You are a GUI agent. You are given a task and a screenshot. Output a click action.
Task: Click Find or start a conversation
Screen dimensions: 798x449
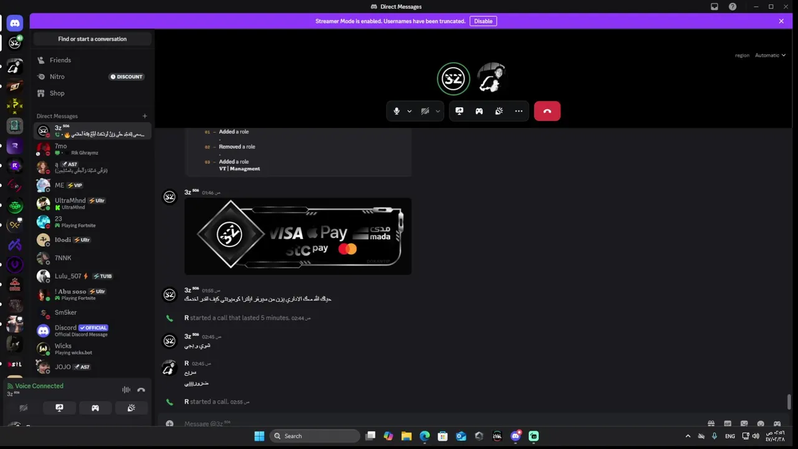[x=92, y=39]
